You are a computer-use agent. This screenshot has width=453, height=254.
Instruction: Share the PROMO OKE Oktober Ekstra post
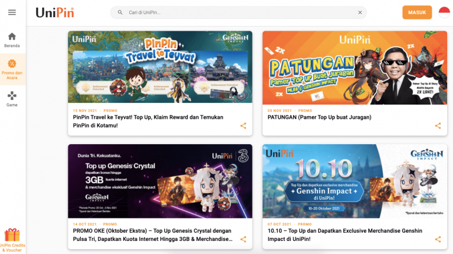(x=243, y=239)
